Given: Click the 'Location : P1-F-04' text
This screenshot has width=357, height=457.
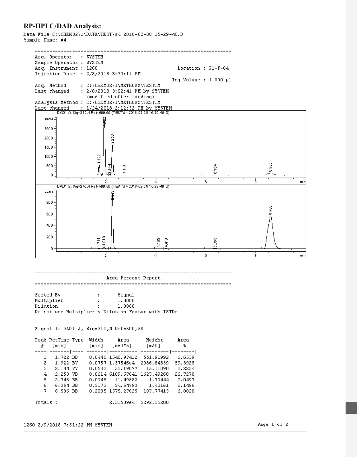Looking at the screenshot, I should click(203, 68).
